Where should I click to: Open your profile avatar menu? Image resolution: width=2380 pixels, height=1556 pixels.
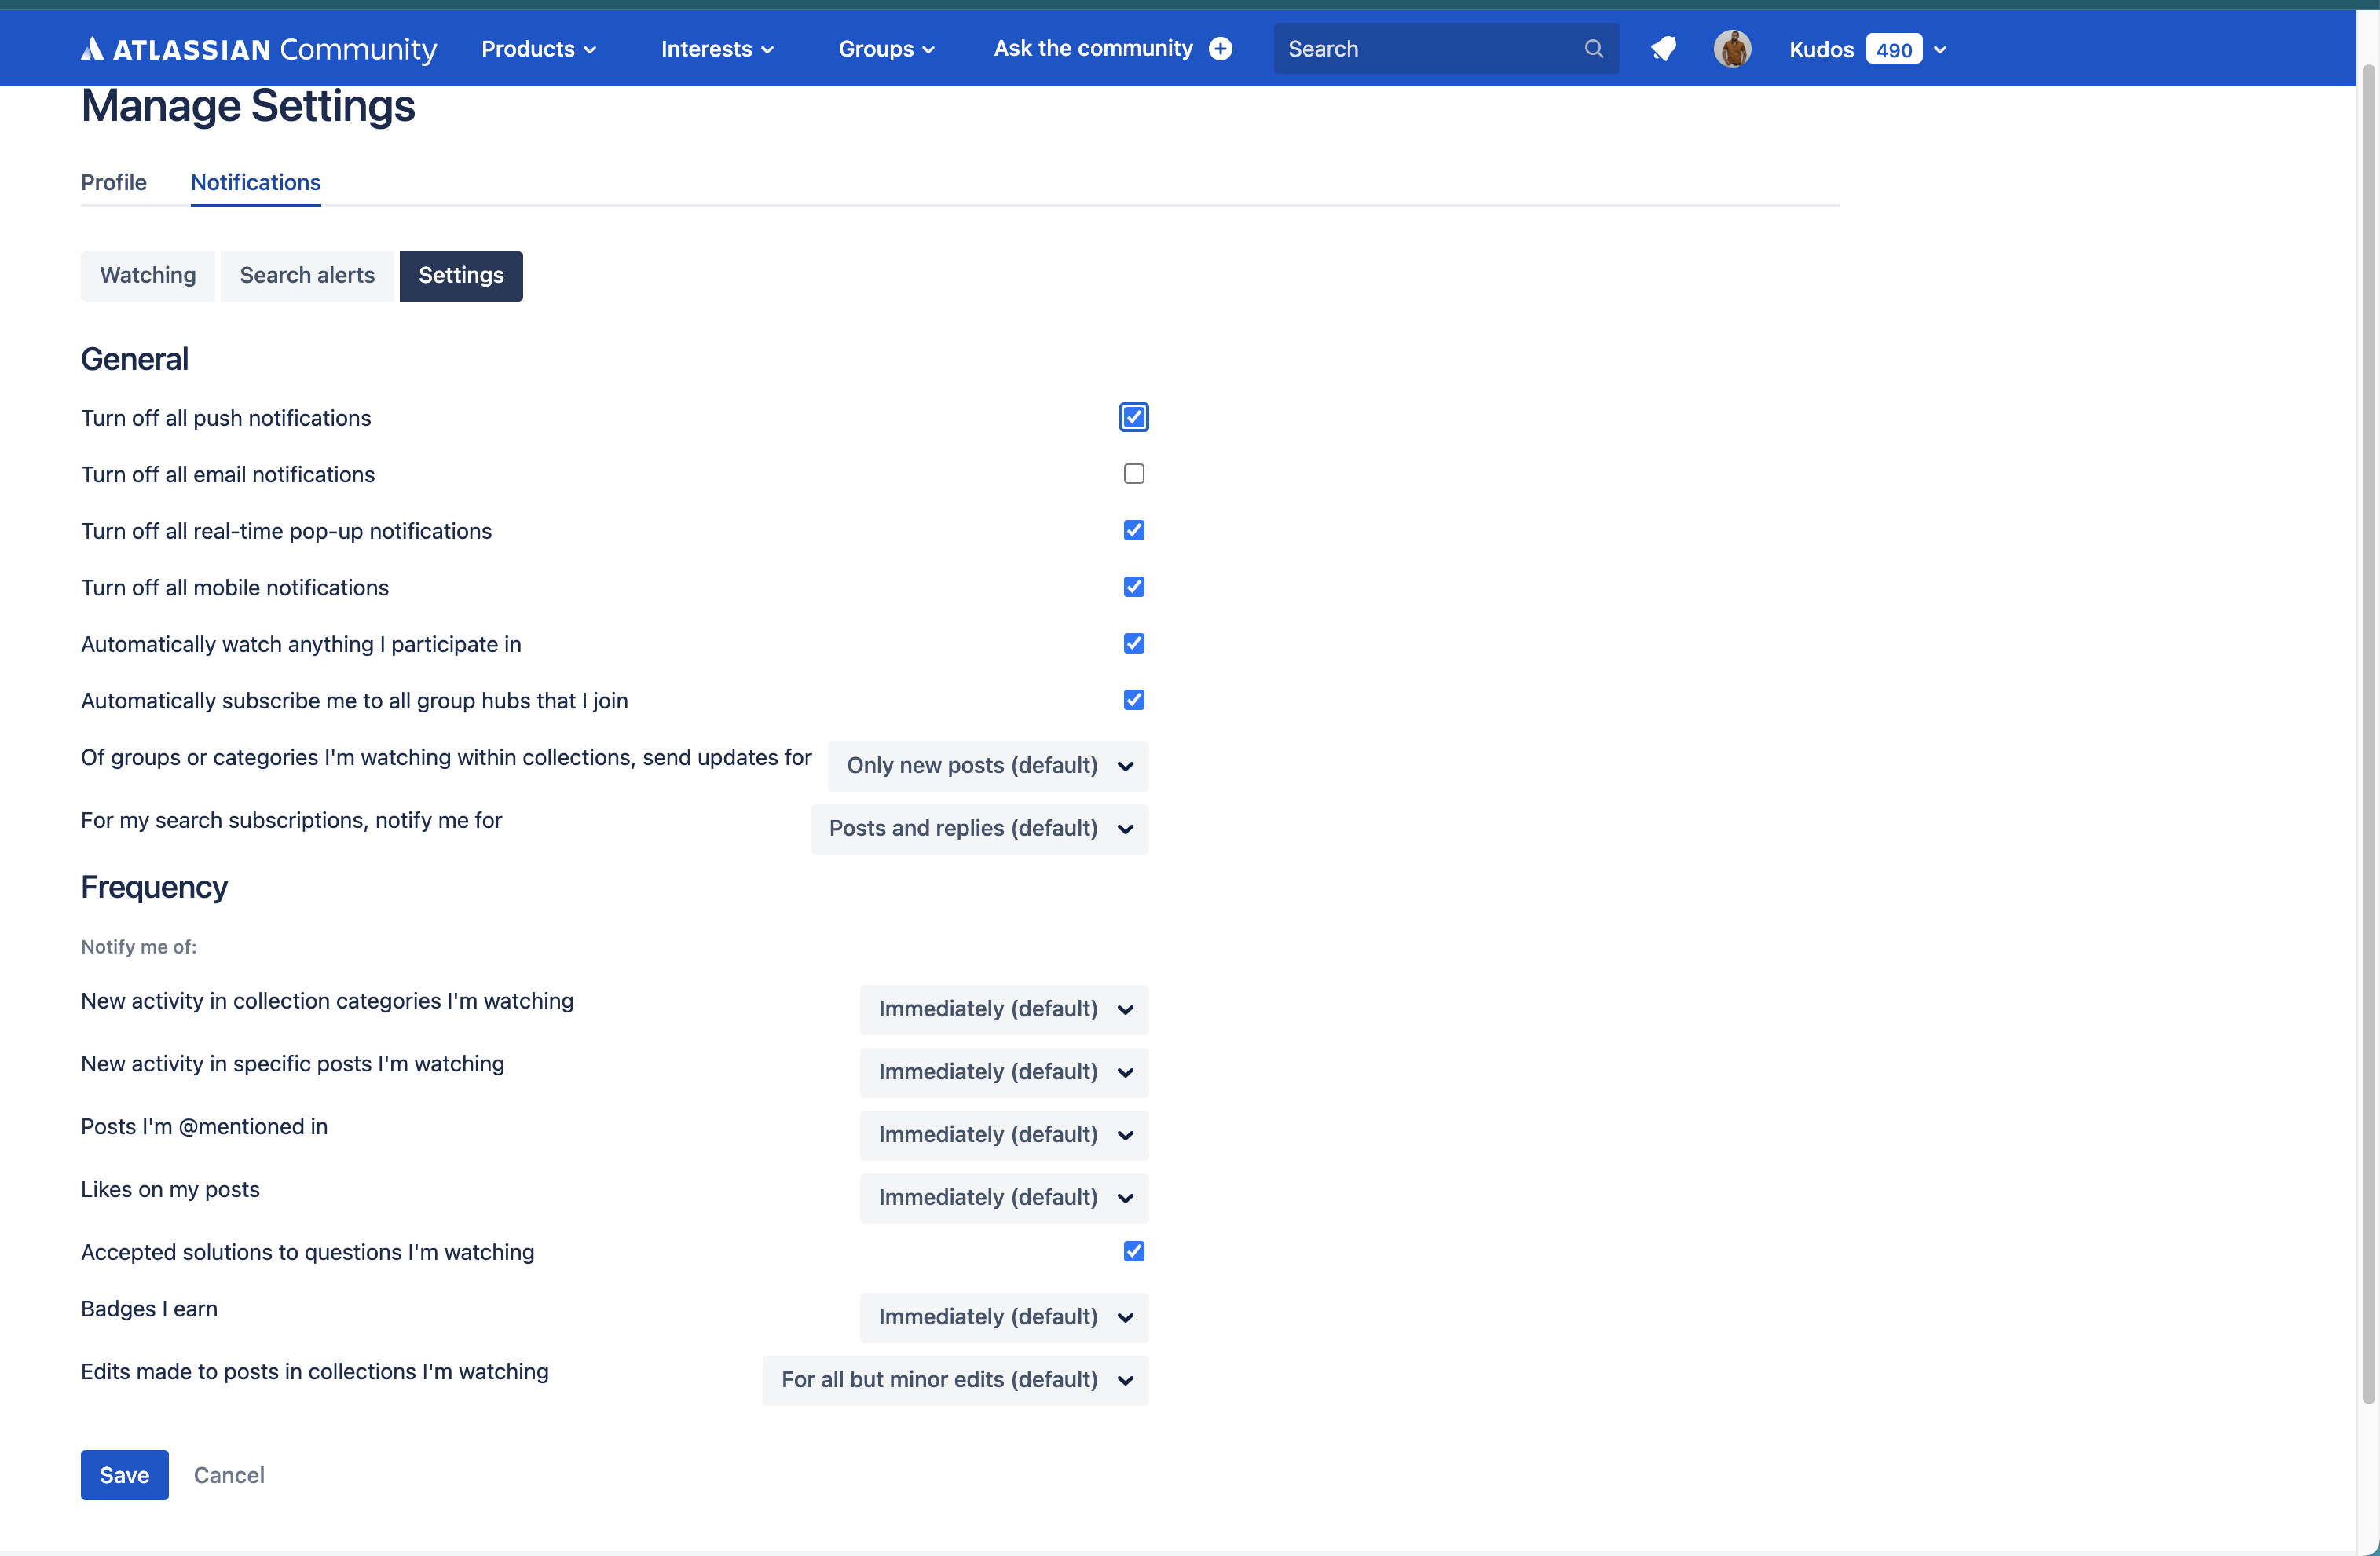[x=1732, y=48]
